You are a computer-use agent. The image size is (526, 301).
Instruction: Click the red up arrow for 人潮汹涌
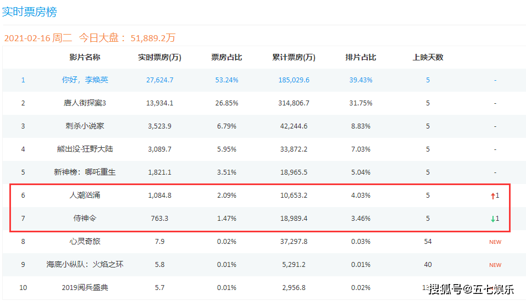click(493, 196)
